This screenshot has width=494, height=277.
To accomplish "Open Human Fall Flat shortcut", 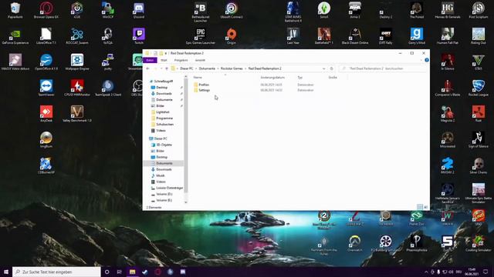I will click(448, 36).
